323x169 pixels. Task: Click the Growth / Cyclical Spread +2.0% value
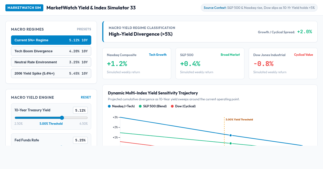(x=304, y=32)
